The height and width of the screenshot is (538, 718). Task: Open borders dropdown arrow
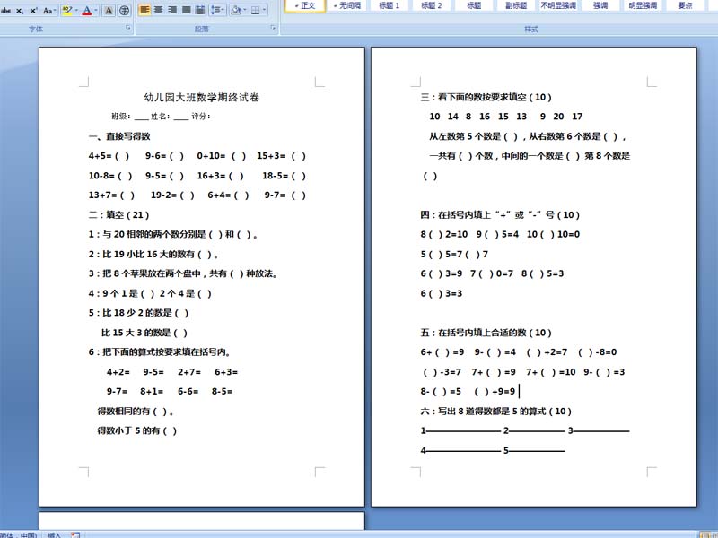[265, 10]
